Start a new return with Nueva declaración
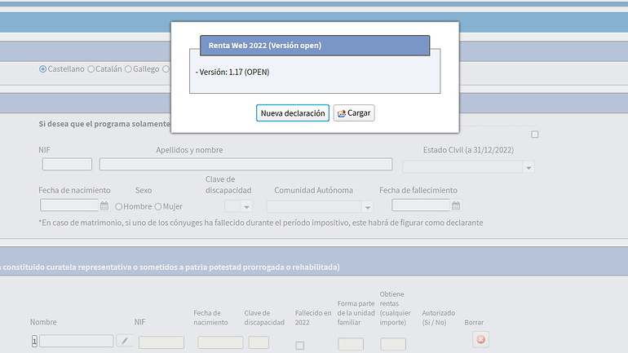Viewport: 628px width, 353px height. pos(292,113)
